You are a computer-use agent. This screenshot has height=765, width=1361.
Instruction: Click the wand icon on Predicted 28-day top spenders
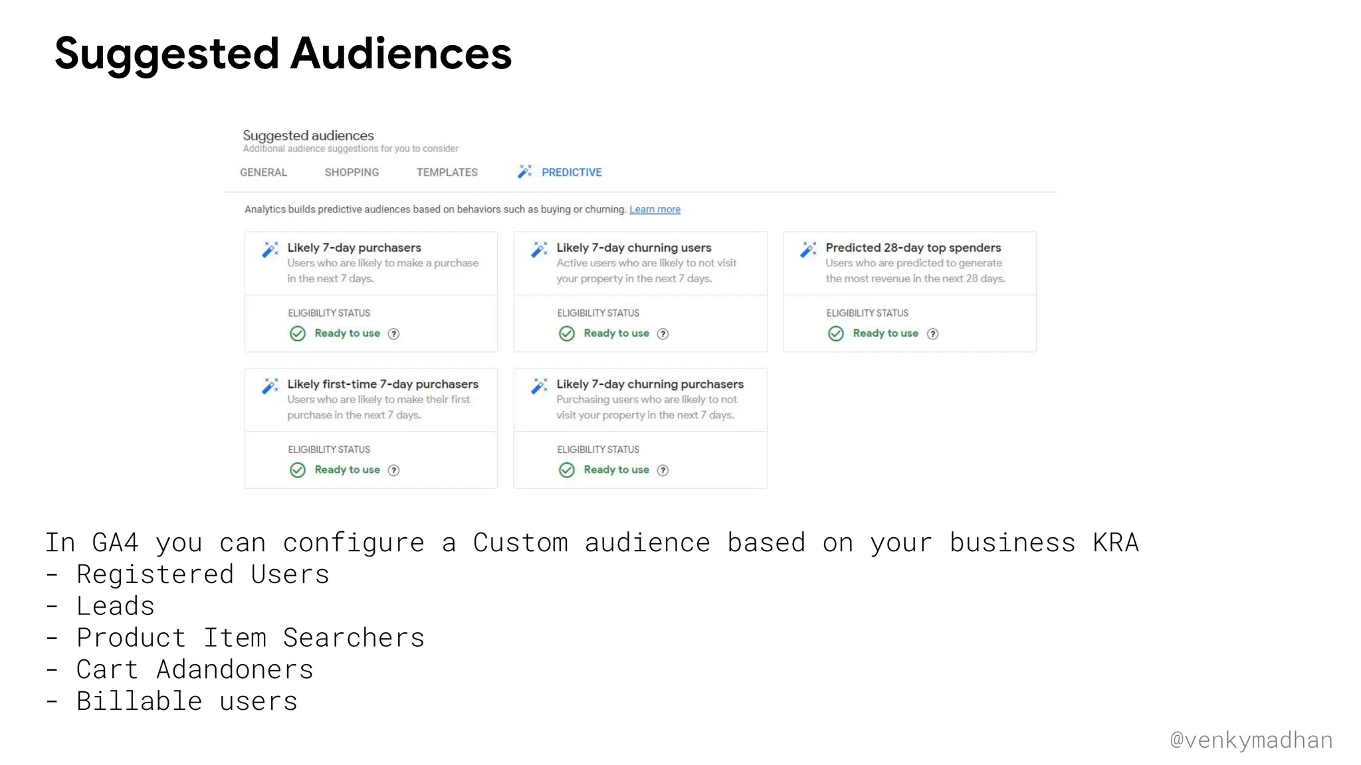[808, 250]
